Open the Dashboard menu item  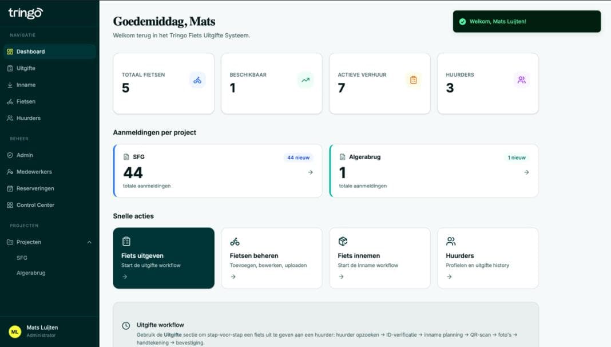[50, 52]
